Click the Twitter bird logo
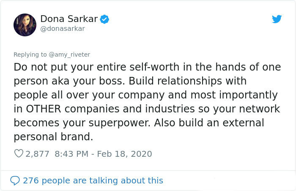296x191 pixels. [277, 19]
